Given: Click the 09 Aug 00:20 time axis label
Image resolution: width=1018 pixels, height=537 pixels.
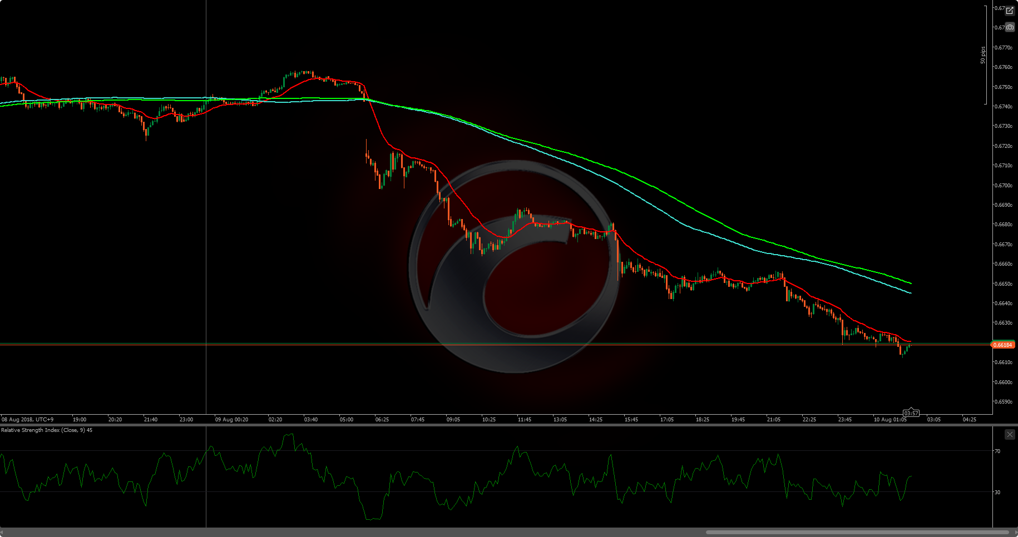Looking at the screenshot, I should (x=231, y=420).
